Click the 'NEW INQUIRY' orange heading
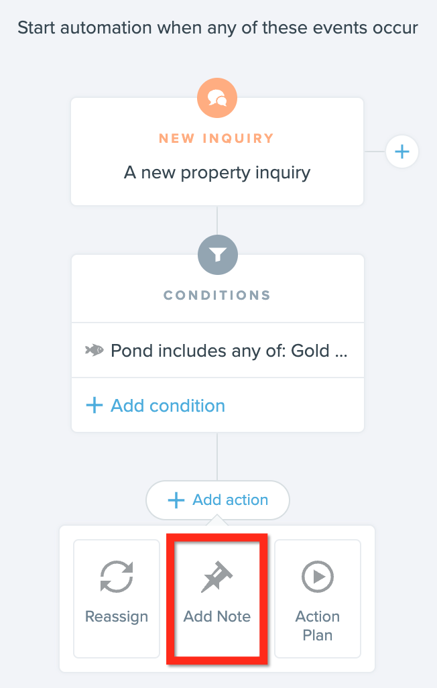This screenshot has width=437, height=688. pyautogui.click(x=216, y=138)
